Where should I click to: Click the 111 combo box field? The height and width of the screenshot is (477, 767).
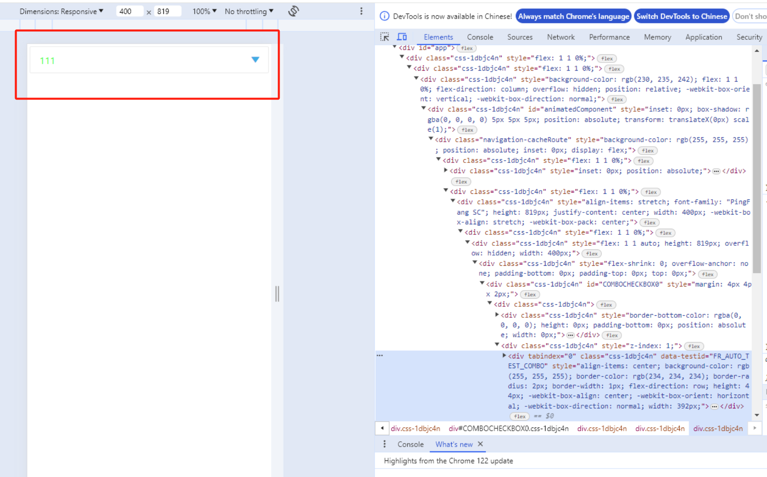(x=149, y=60)
